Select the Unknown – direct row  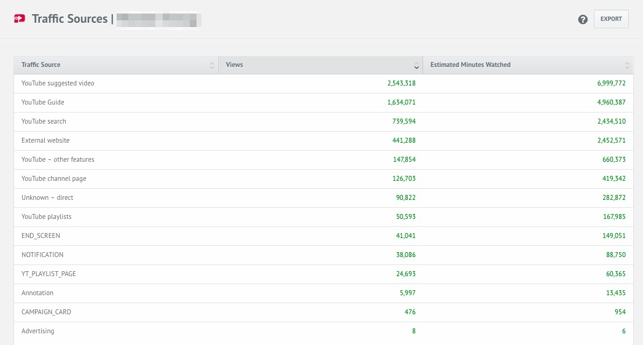324,197
